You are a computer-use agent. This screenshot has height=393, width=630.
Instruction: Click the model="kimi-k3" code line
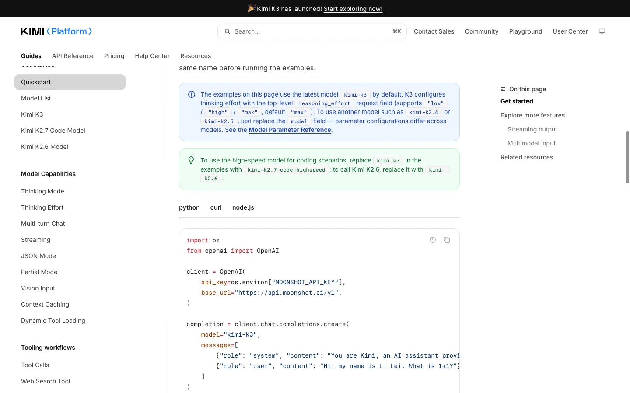[x=231, y=334]
